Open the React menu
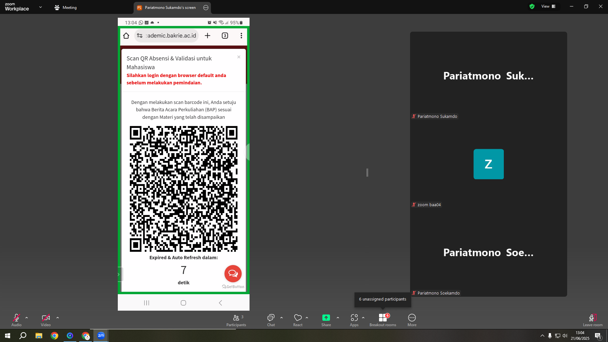The image size is (608, 342). point(298,320)
